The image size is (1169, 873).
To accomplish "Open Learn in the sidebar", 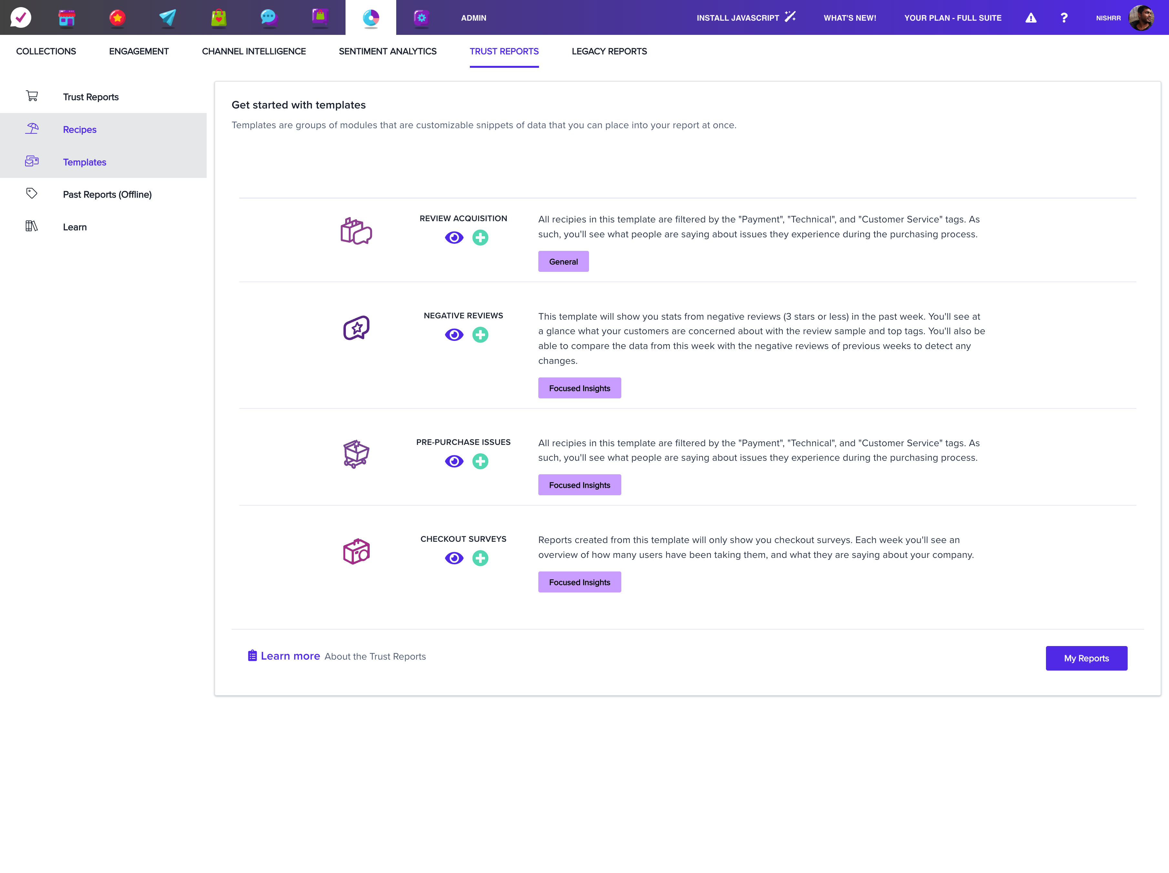I will 103,227.
